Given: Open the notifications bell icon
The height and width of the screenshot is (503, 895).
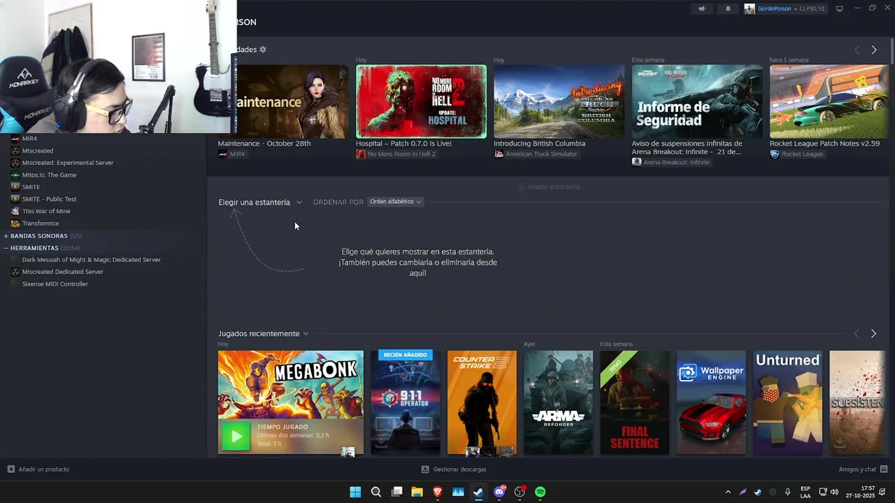Looking at the screenshot, I should pos(728,8).
